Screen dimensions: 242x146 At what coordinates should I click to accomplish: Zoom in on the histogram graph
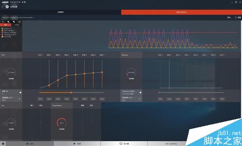coord(8,22)
